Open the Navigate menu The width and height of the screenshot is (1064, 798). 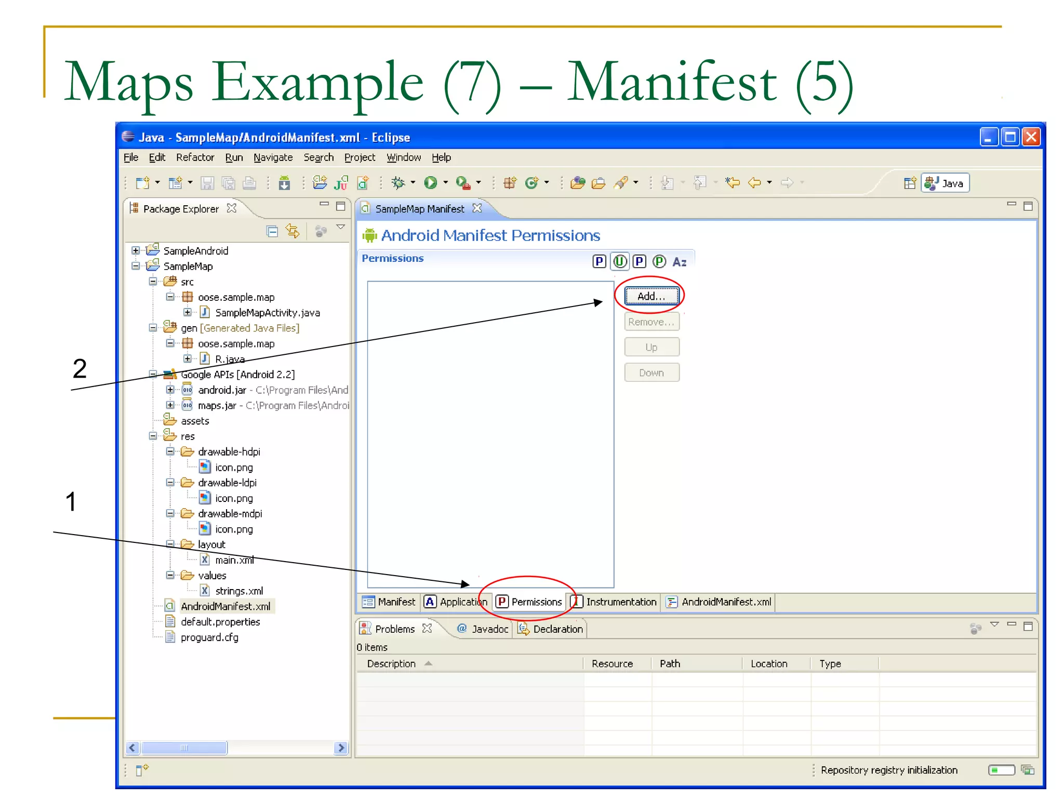coord(273,157)
